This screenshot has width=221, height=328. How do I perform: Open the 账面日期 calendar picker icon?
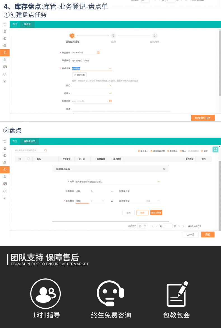pos(110,101)
